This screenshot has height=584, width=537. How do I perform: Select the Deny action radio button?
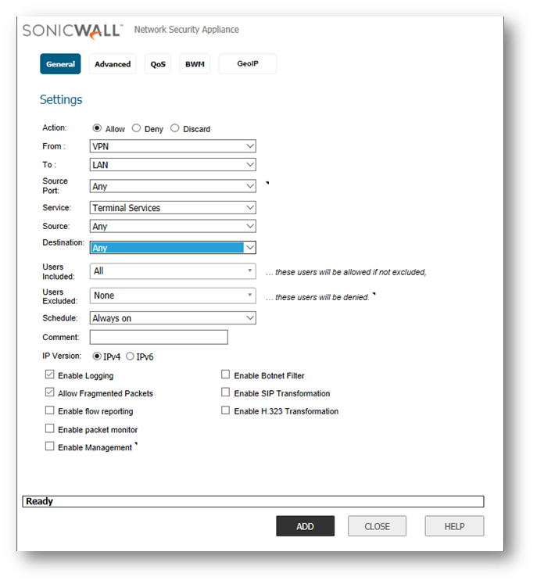[x=136, y=128]
